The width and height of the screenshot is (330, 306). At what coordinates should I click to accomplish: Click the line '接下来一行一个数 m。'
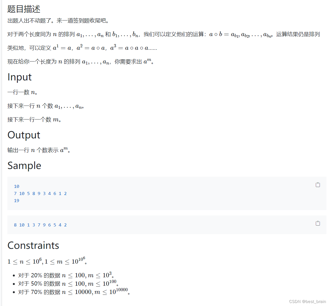click(34, 120)
